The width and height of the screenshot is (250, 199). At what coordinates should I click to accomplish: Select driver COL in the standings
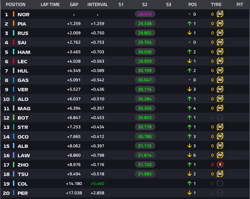pyautogui.click(x=22, y=184)
